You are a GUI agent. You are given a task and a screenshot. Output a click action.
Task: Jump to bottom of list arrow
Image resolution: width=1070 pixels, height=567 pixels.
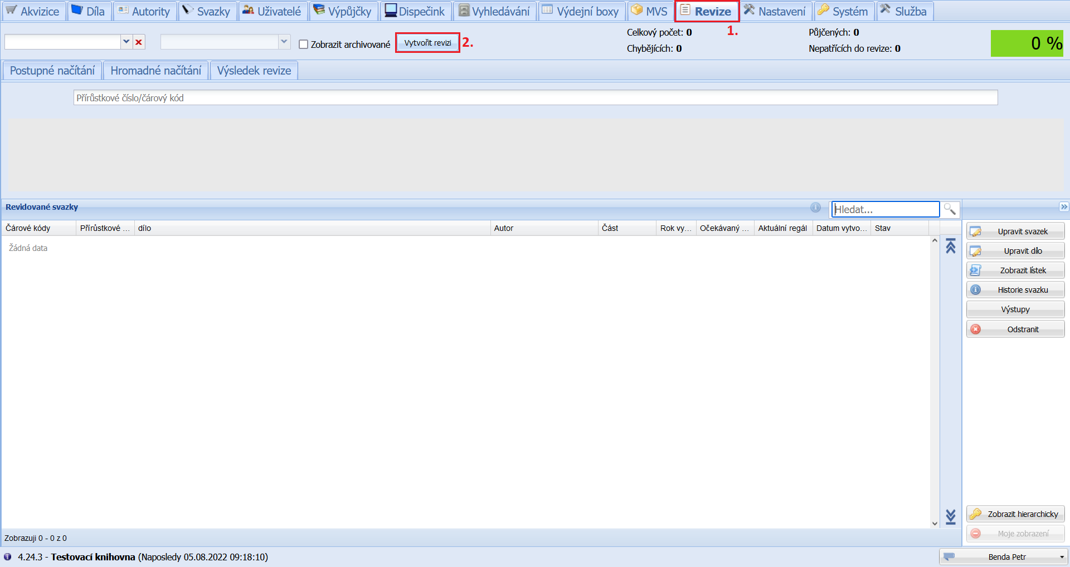951,517
